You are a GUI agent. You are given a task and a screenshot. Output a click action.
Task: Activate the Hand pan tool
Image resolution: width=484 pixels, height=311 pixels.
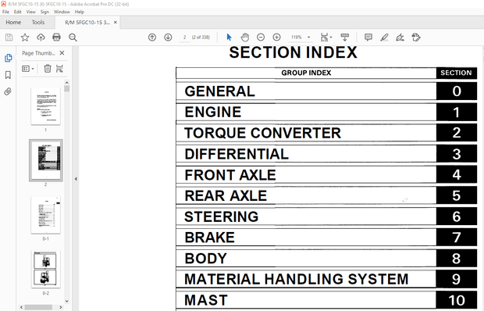(x=245, y=38)
